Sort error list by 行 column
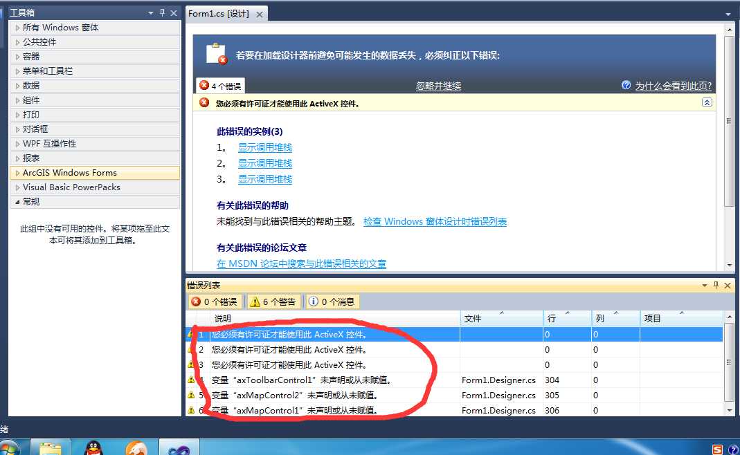 pyautogui.click(x=567, y=319)
